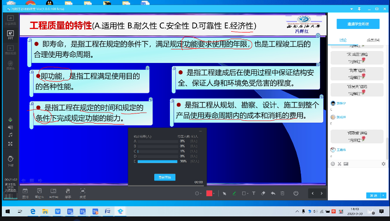Select the text annotation tool
The width and height of the screenshot is (390, 221).
pos(254,193)
